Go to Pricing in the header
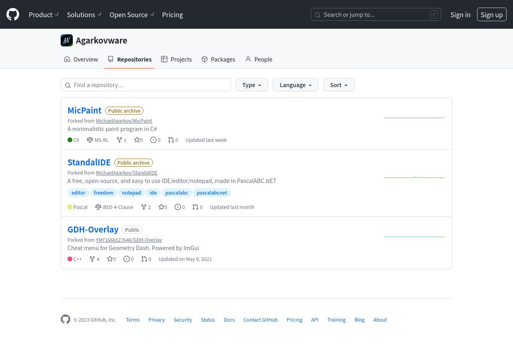 click(x=173, y=15)
